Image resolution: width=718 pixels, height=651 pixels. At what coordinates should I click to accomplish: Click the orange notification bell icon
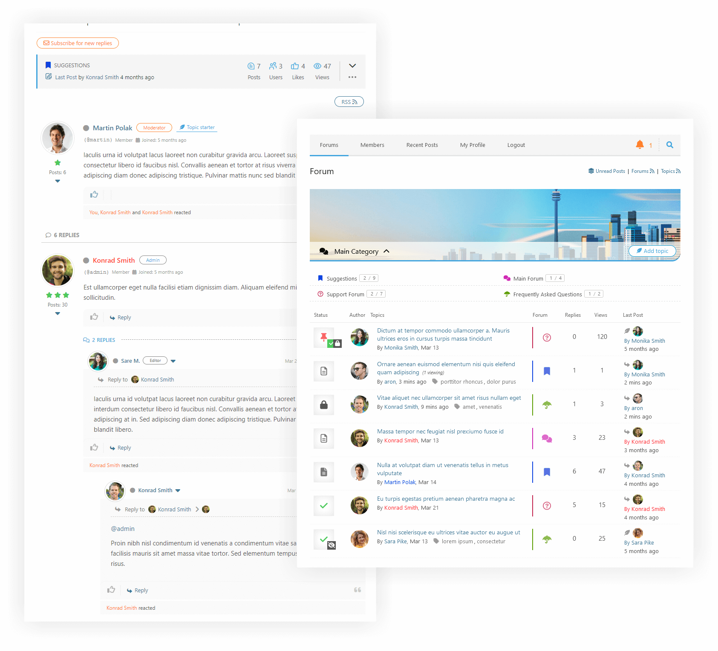click(640, 145)
